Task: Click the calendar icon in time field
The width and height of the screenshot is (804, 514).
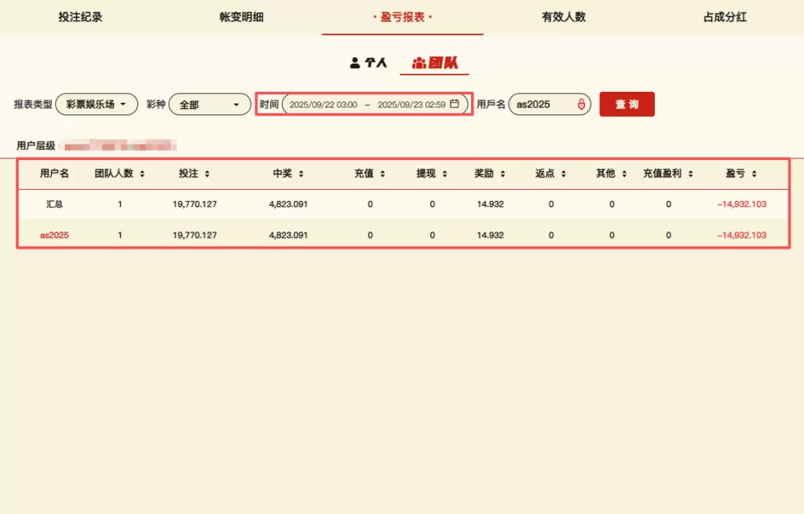Action: coord(455,104)
